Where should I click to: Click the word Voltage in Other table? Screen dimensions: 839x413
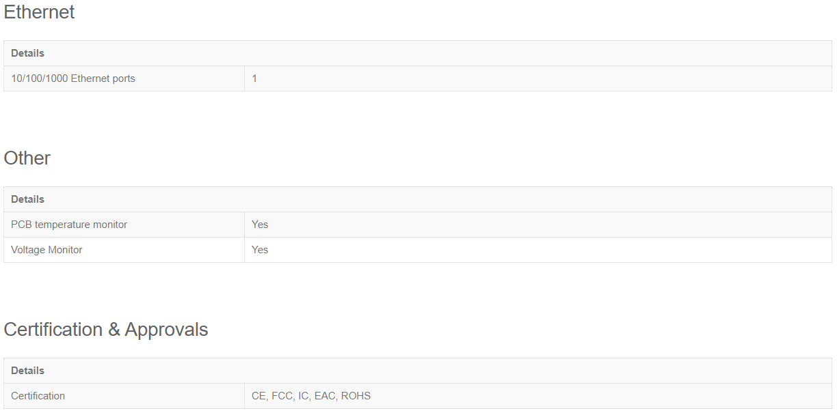(x=28, y=250)
